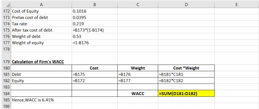Select row 172 header
259x109 pixels.
click(6, 11)
